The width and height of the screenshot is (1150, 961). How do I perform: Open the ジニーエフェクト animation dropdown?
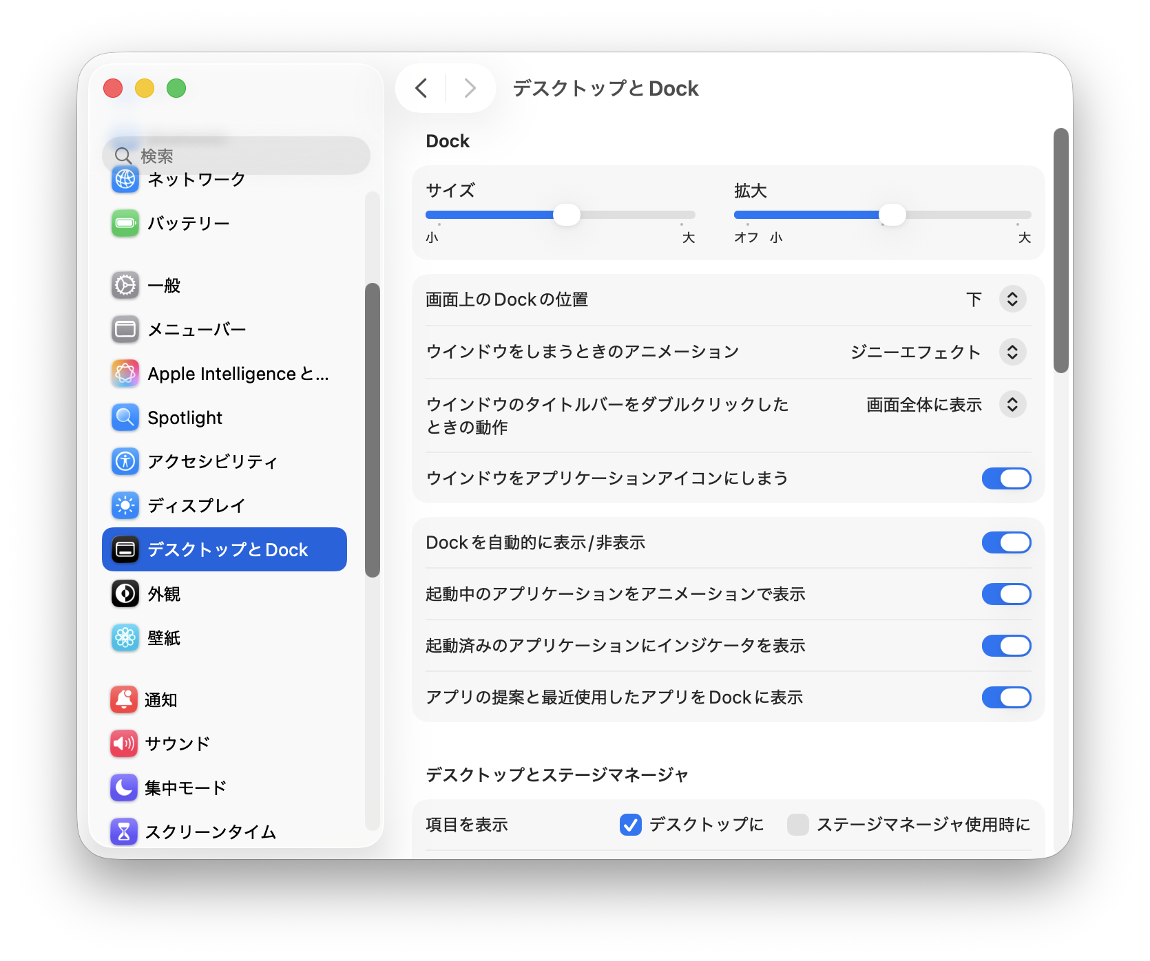(1012, 352)
